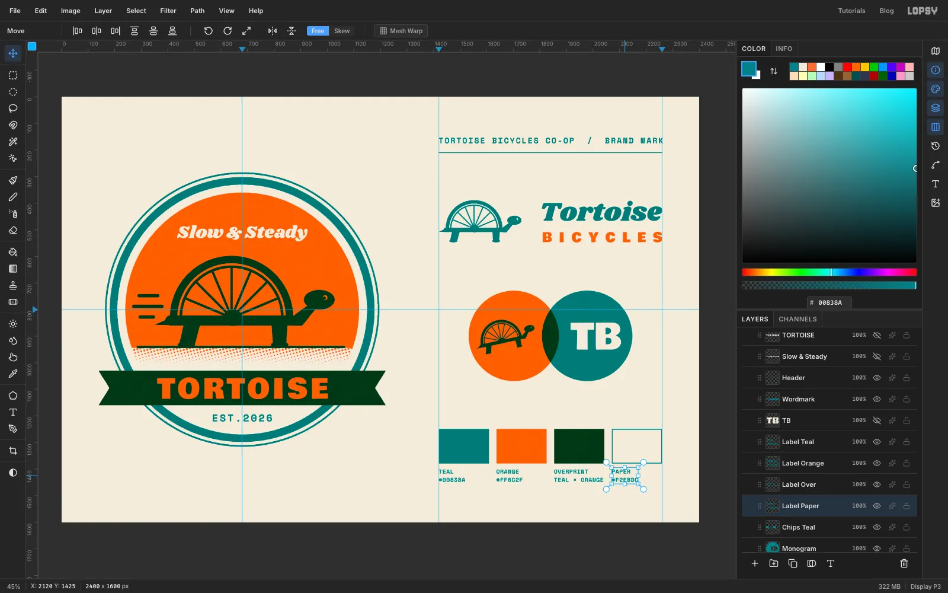The image size is (948, 593).
Task: Select the Magic Wand tool
Action: [x=13, y=142]
